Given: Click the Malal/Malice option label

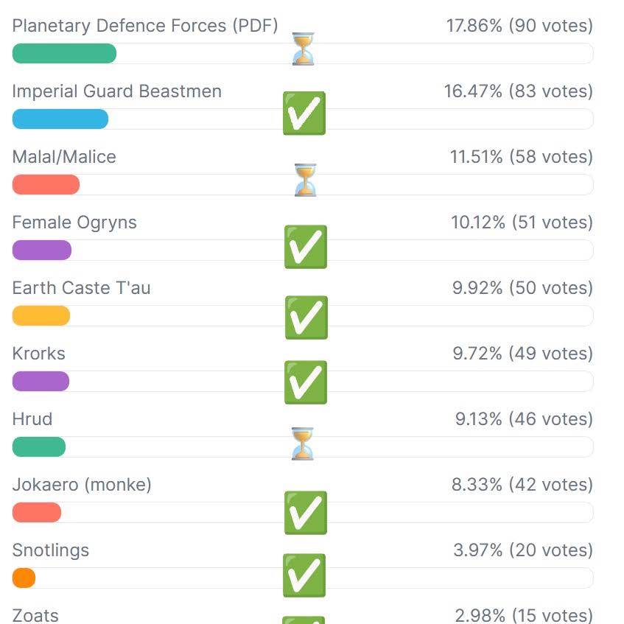Looking at the screenshot, I should (x=64, y=157).
